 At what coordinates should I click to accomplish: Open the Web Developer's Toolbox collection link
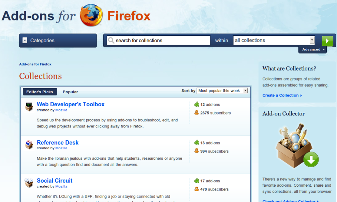[71, 104]
